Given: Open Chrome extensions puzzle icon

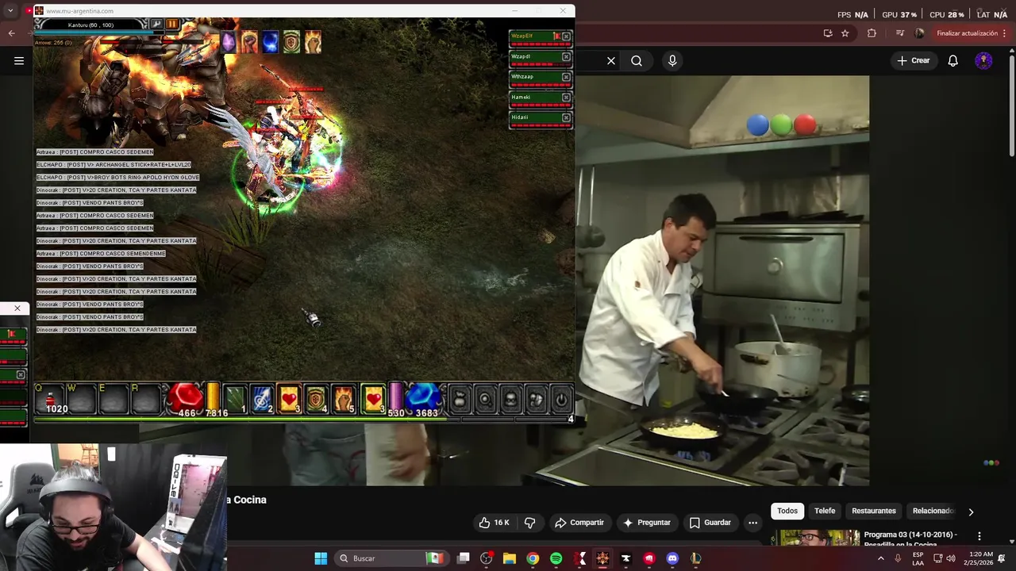Looking at the screenshot, I should 872,33.
